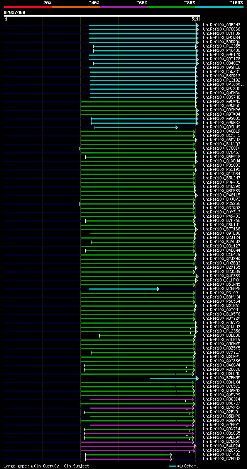Screen dimensions: 247x469
Task: Select label UniRef100_B2XTG5
Action: [x=222, y=268]
